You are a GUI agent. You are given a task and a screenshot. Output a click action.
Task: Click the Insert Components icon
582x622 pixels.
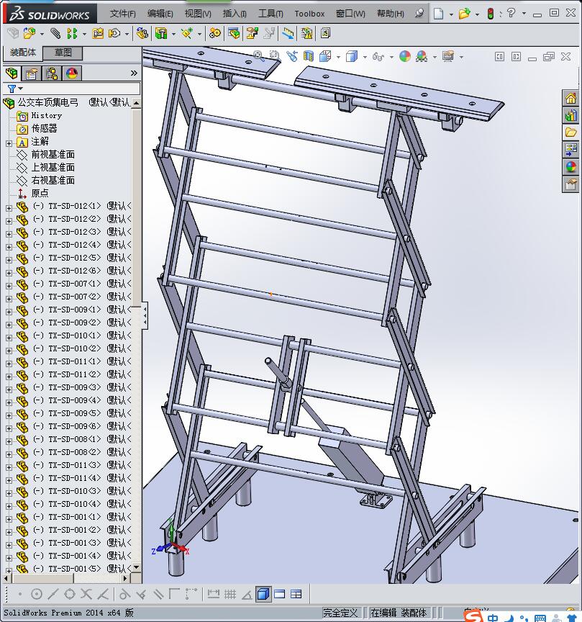pyautogui.click(x=29, y=34)
